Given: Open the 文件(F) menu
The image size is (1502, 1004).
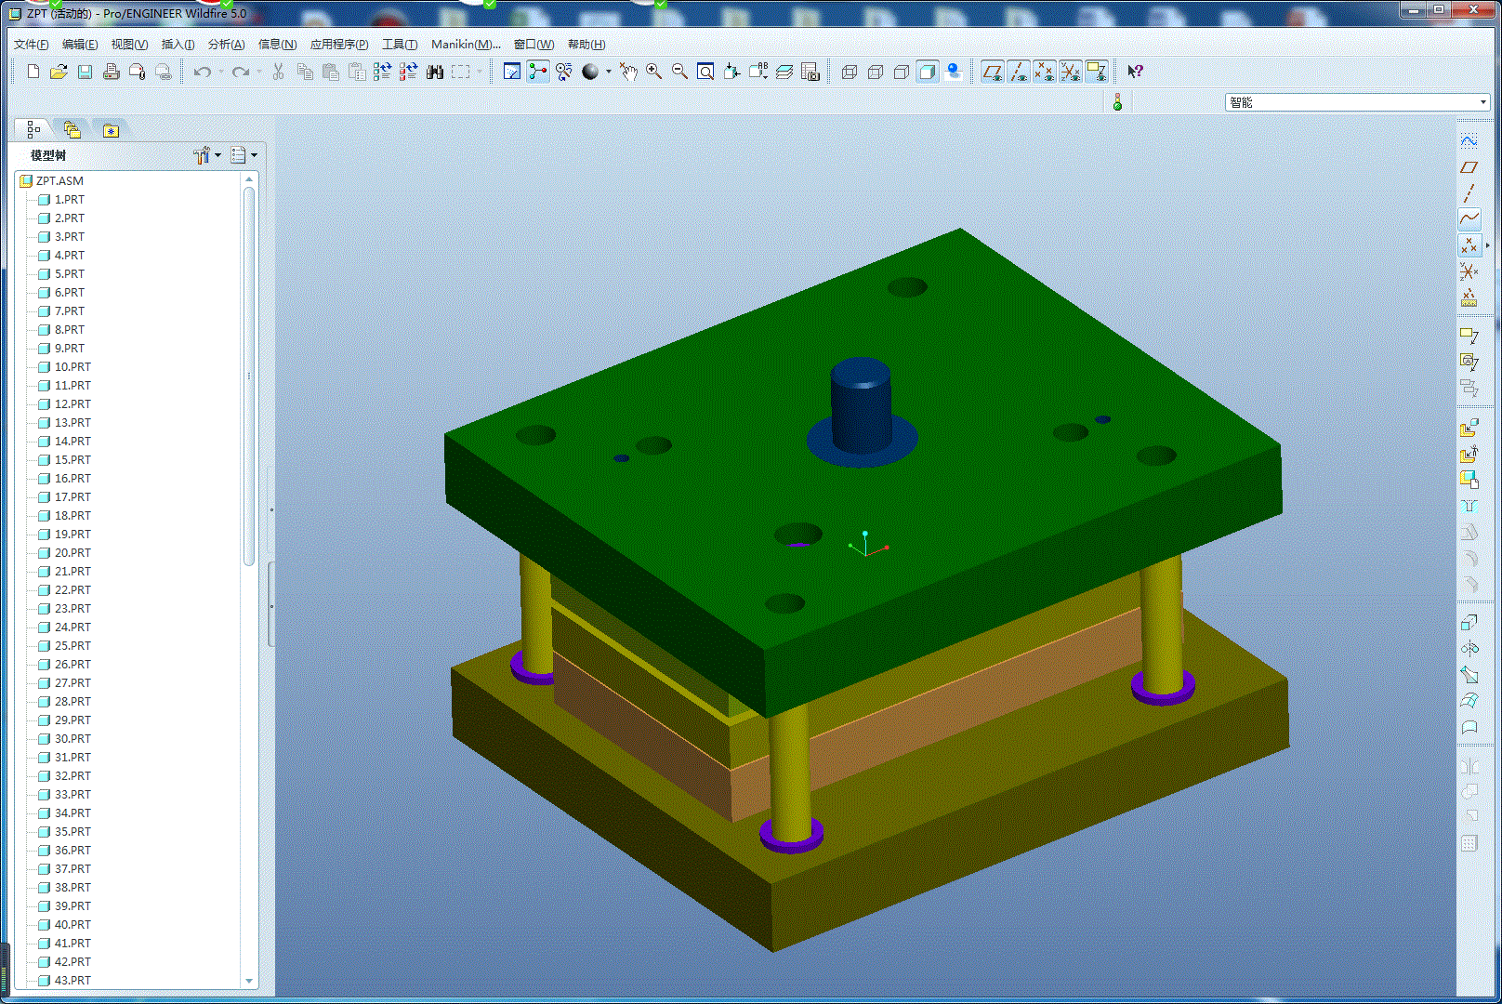Looking at the screenshot, I should point(32,45).
